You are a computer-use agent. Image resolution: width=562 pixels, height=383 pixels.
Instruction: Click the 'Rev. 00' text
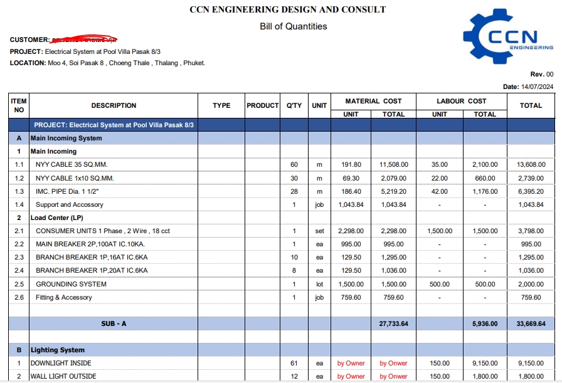click(541, 74)
